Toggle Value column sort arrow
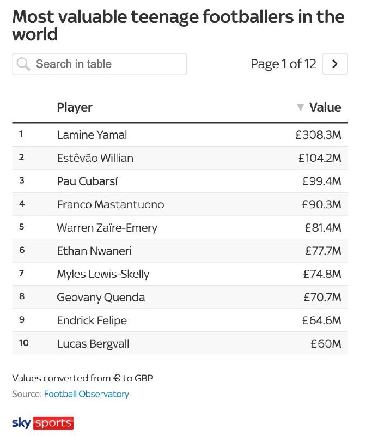Screen dimensions: 378x436 click(300, 108)
